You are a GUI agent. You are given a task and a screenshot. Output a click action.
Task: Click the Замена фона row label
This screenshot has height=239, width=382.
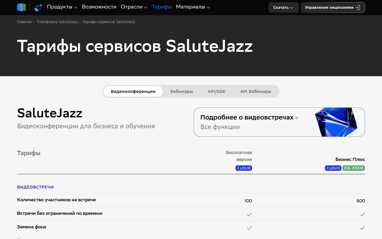point(32,227)
